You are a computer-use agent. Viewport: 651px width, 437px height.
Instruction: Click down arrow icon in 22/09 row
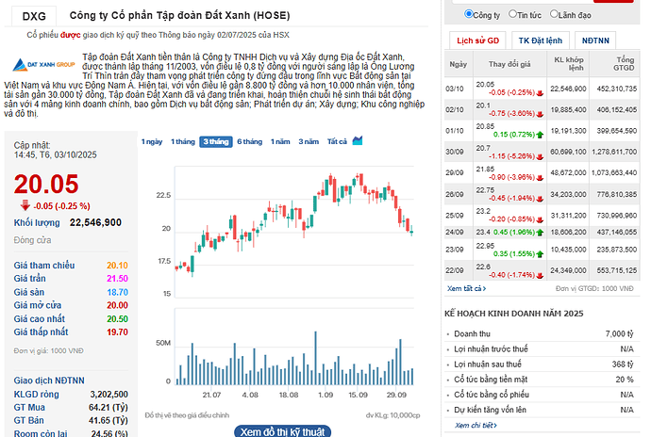(x=540, y=275)
